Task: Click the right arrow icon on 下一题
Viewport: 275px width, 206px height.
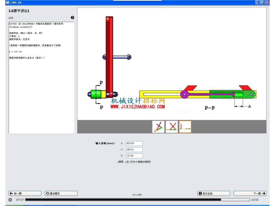Action: pos(264,193)
